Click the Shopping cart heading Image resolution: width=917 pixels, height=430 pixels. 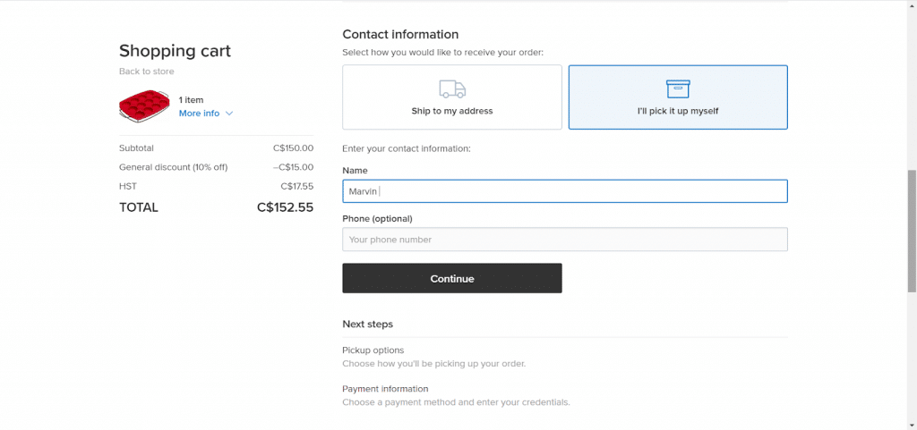175,51
